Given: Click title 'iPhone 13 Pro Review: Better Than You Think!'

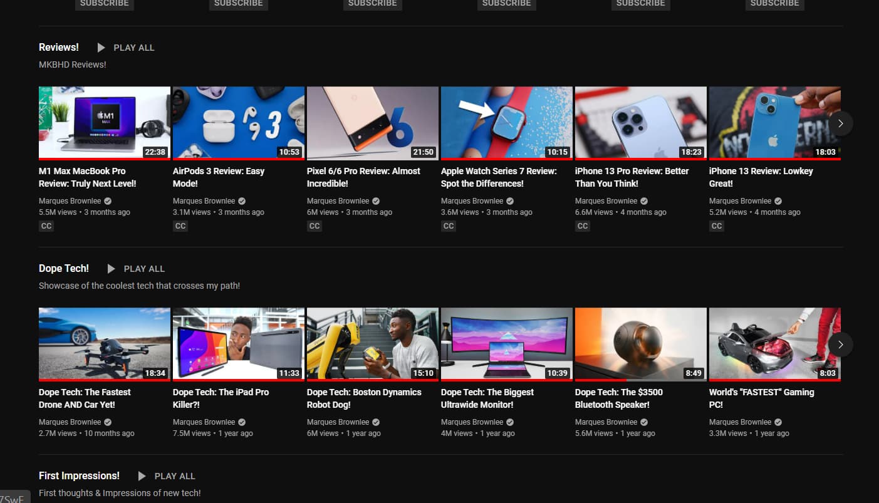Looking at the screenshot, I should pos(632,177).
